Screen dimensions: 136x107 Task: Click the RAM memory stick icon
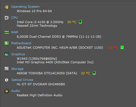(x=7, y=32)
